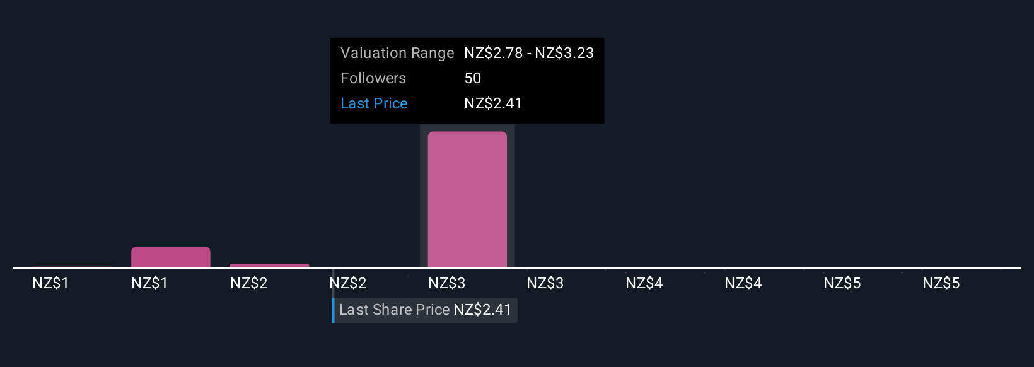Click the NZ$2.41 value in tooltip

click(493, 103)
